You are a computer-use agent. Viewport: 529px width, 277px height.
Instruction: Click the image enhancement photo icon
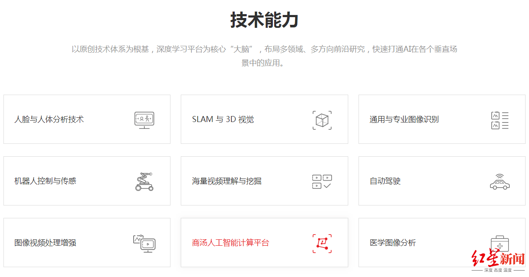coord(144,242)
